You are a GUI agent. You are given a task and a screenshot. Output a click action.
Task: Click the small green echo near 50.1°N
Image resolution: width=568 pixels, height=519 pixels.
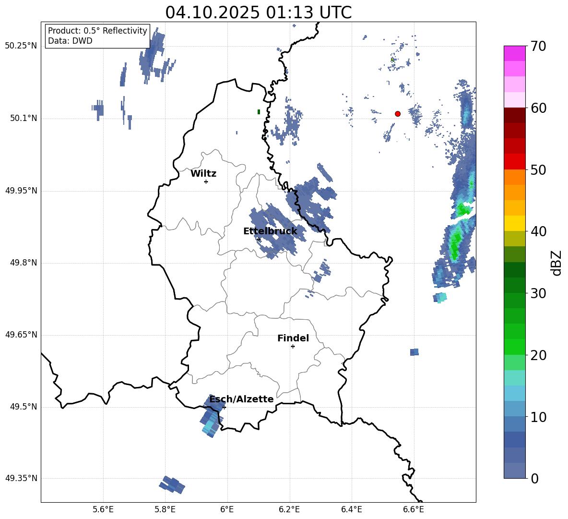point(259,112)
